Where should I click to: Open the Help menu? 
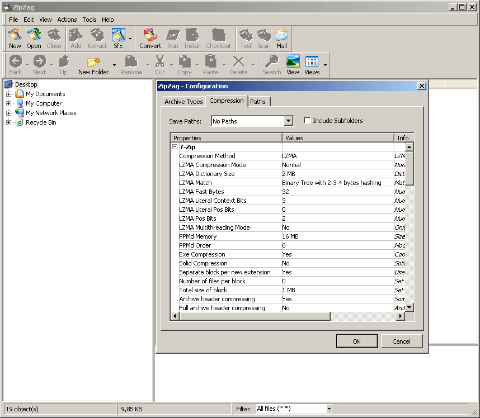click(x=108, y=20)
